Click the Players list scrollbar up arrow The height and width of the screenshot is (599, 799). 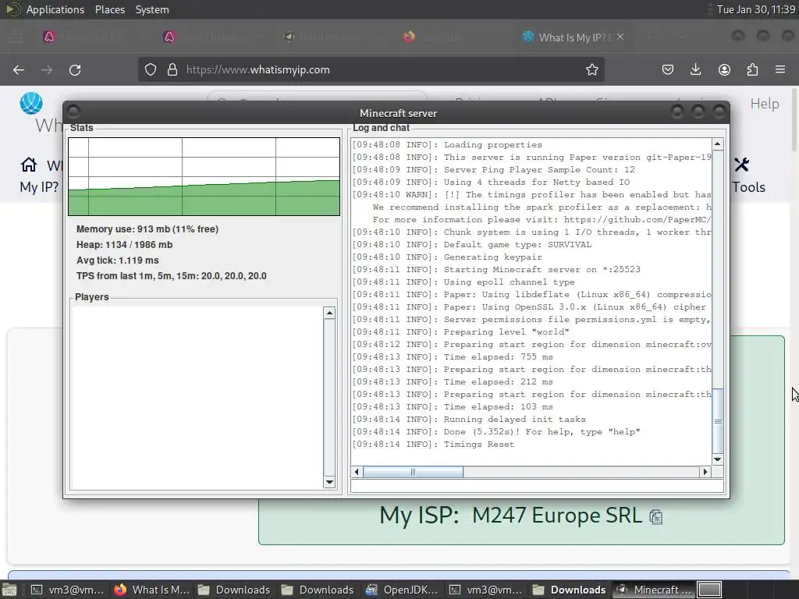[x=329, y=313]
